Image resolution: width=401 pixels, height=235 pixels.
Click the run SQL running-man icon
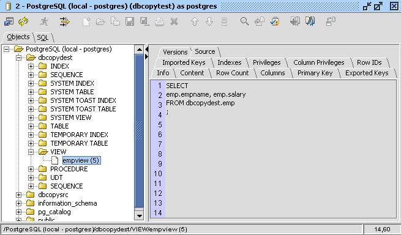point(44,21)
